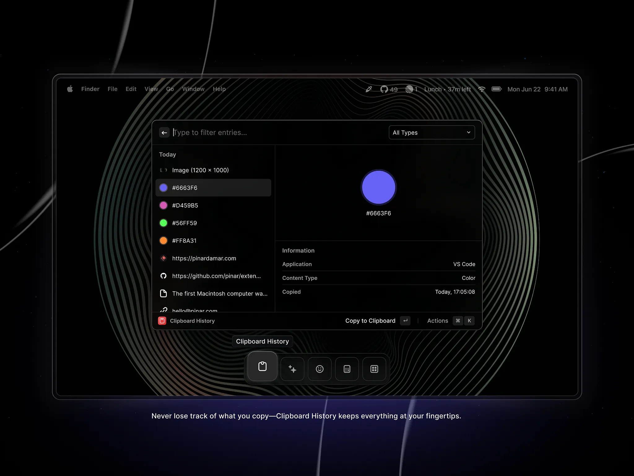Open the Actions menu

437,321
